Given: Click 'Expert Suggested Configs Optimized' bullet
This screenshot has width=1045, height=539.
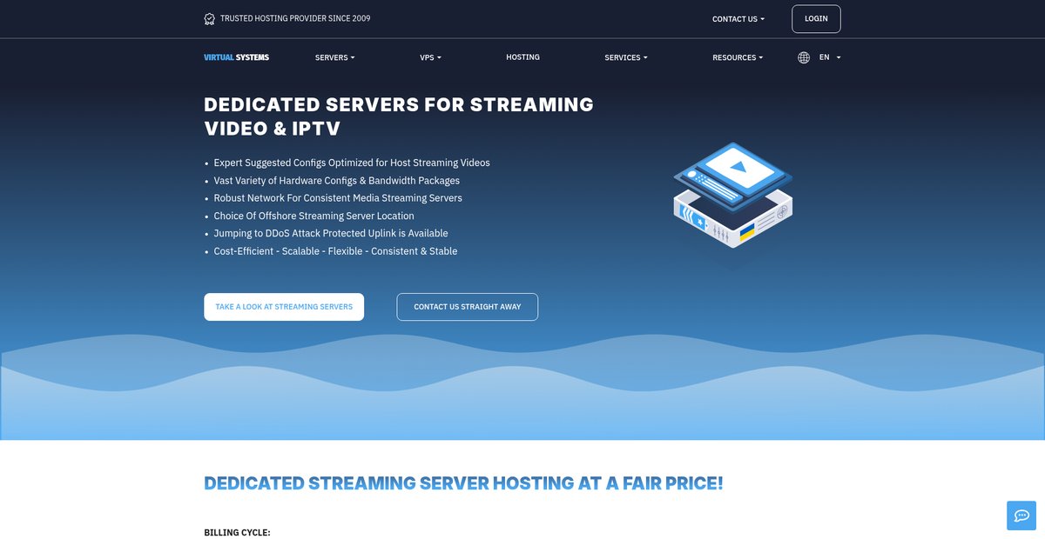Looking at the screenshot, I should (352, 163).
